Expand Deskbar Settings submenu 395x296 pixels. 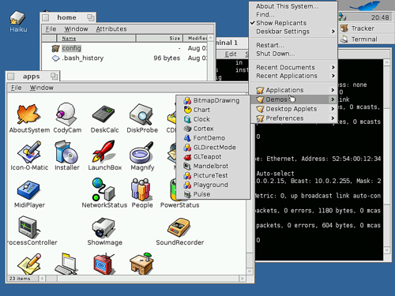(293, 32)
